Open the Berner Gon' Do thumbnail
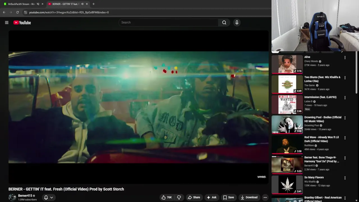Viewport: 359px width, 202px height. [287, 165]
